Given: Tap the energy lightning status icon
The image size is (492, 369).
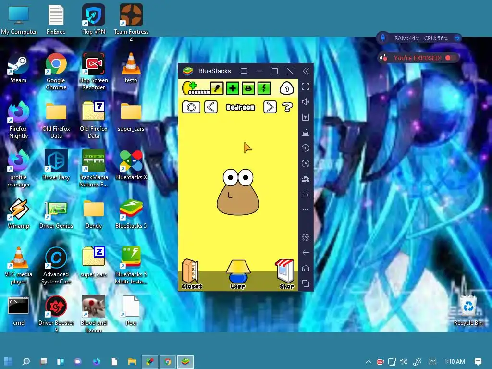Looking at the screenshot, I should pyautogui.click(x=264, y=88).
